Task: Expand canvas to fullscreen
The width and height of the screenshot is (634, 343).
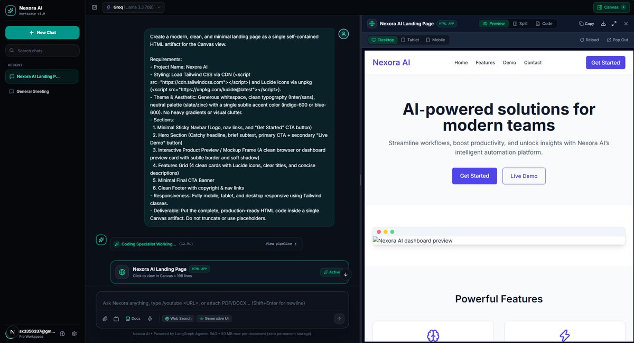Action: 614,24
